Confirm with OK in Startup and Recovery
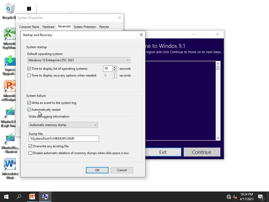The height and width of the screenshot is (202, 269). click(97, 170)
